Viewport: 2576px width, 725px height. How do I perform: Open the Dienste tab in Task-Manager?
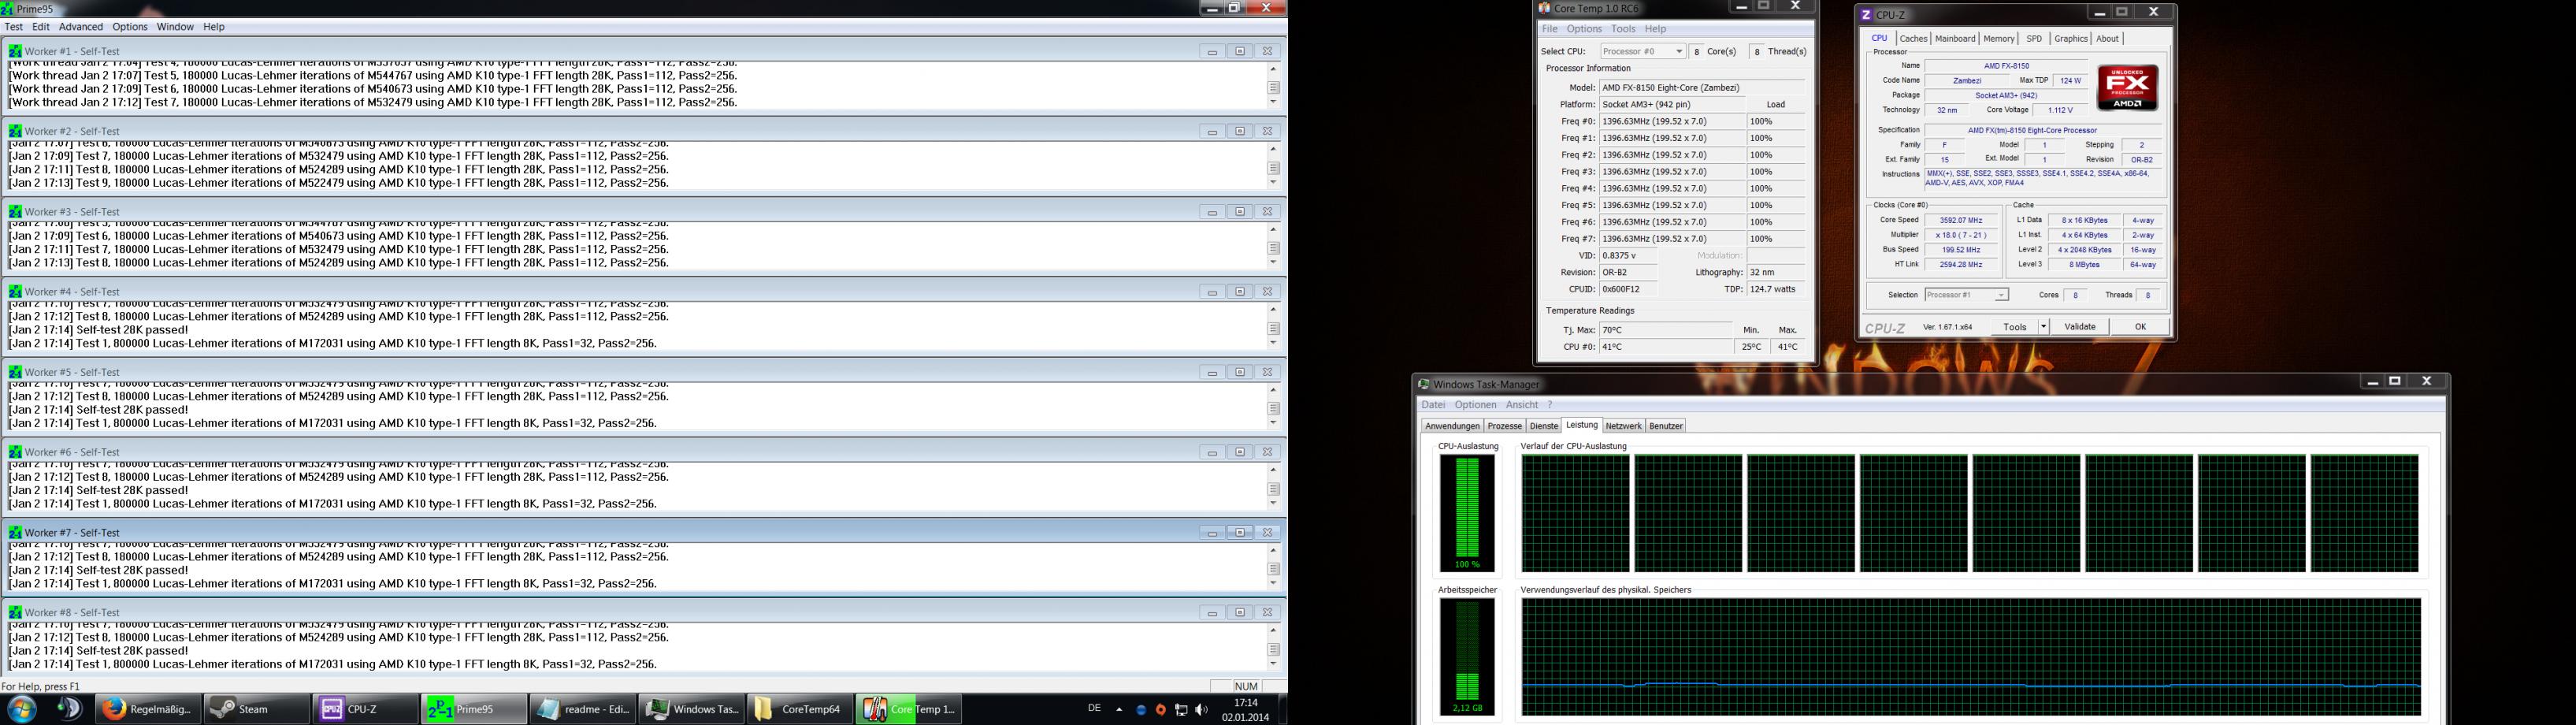[1544, 426]
